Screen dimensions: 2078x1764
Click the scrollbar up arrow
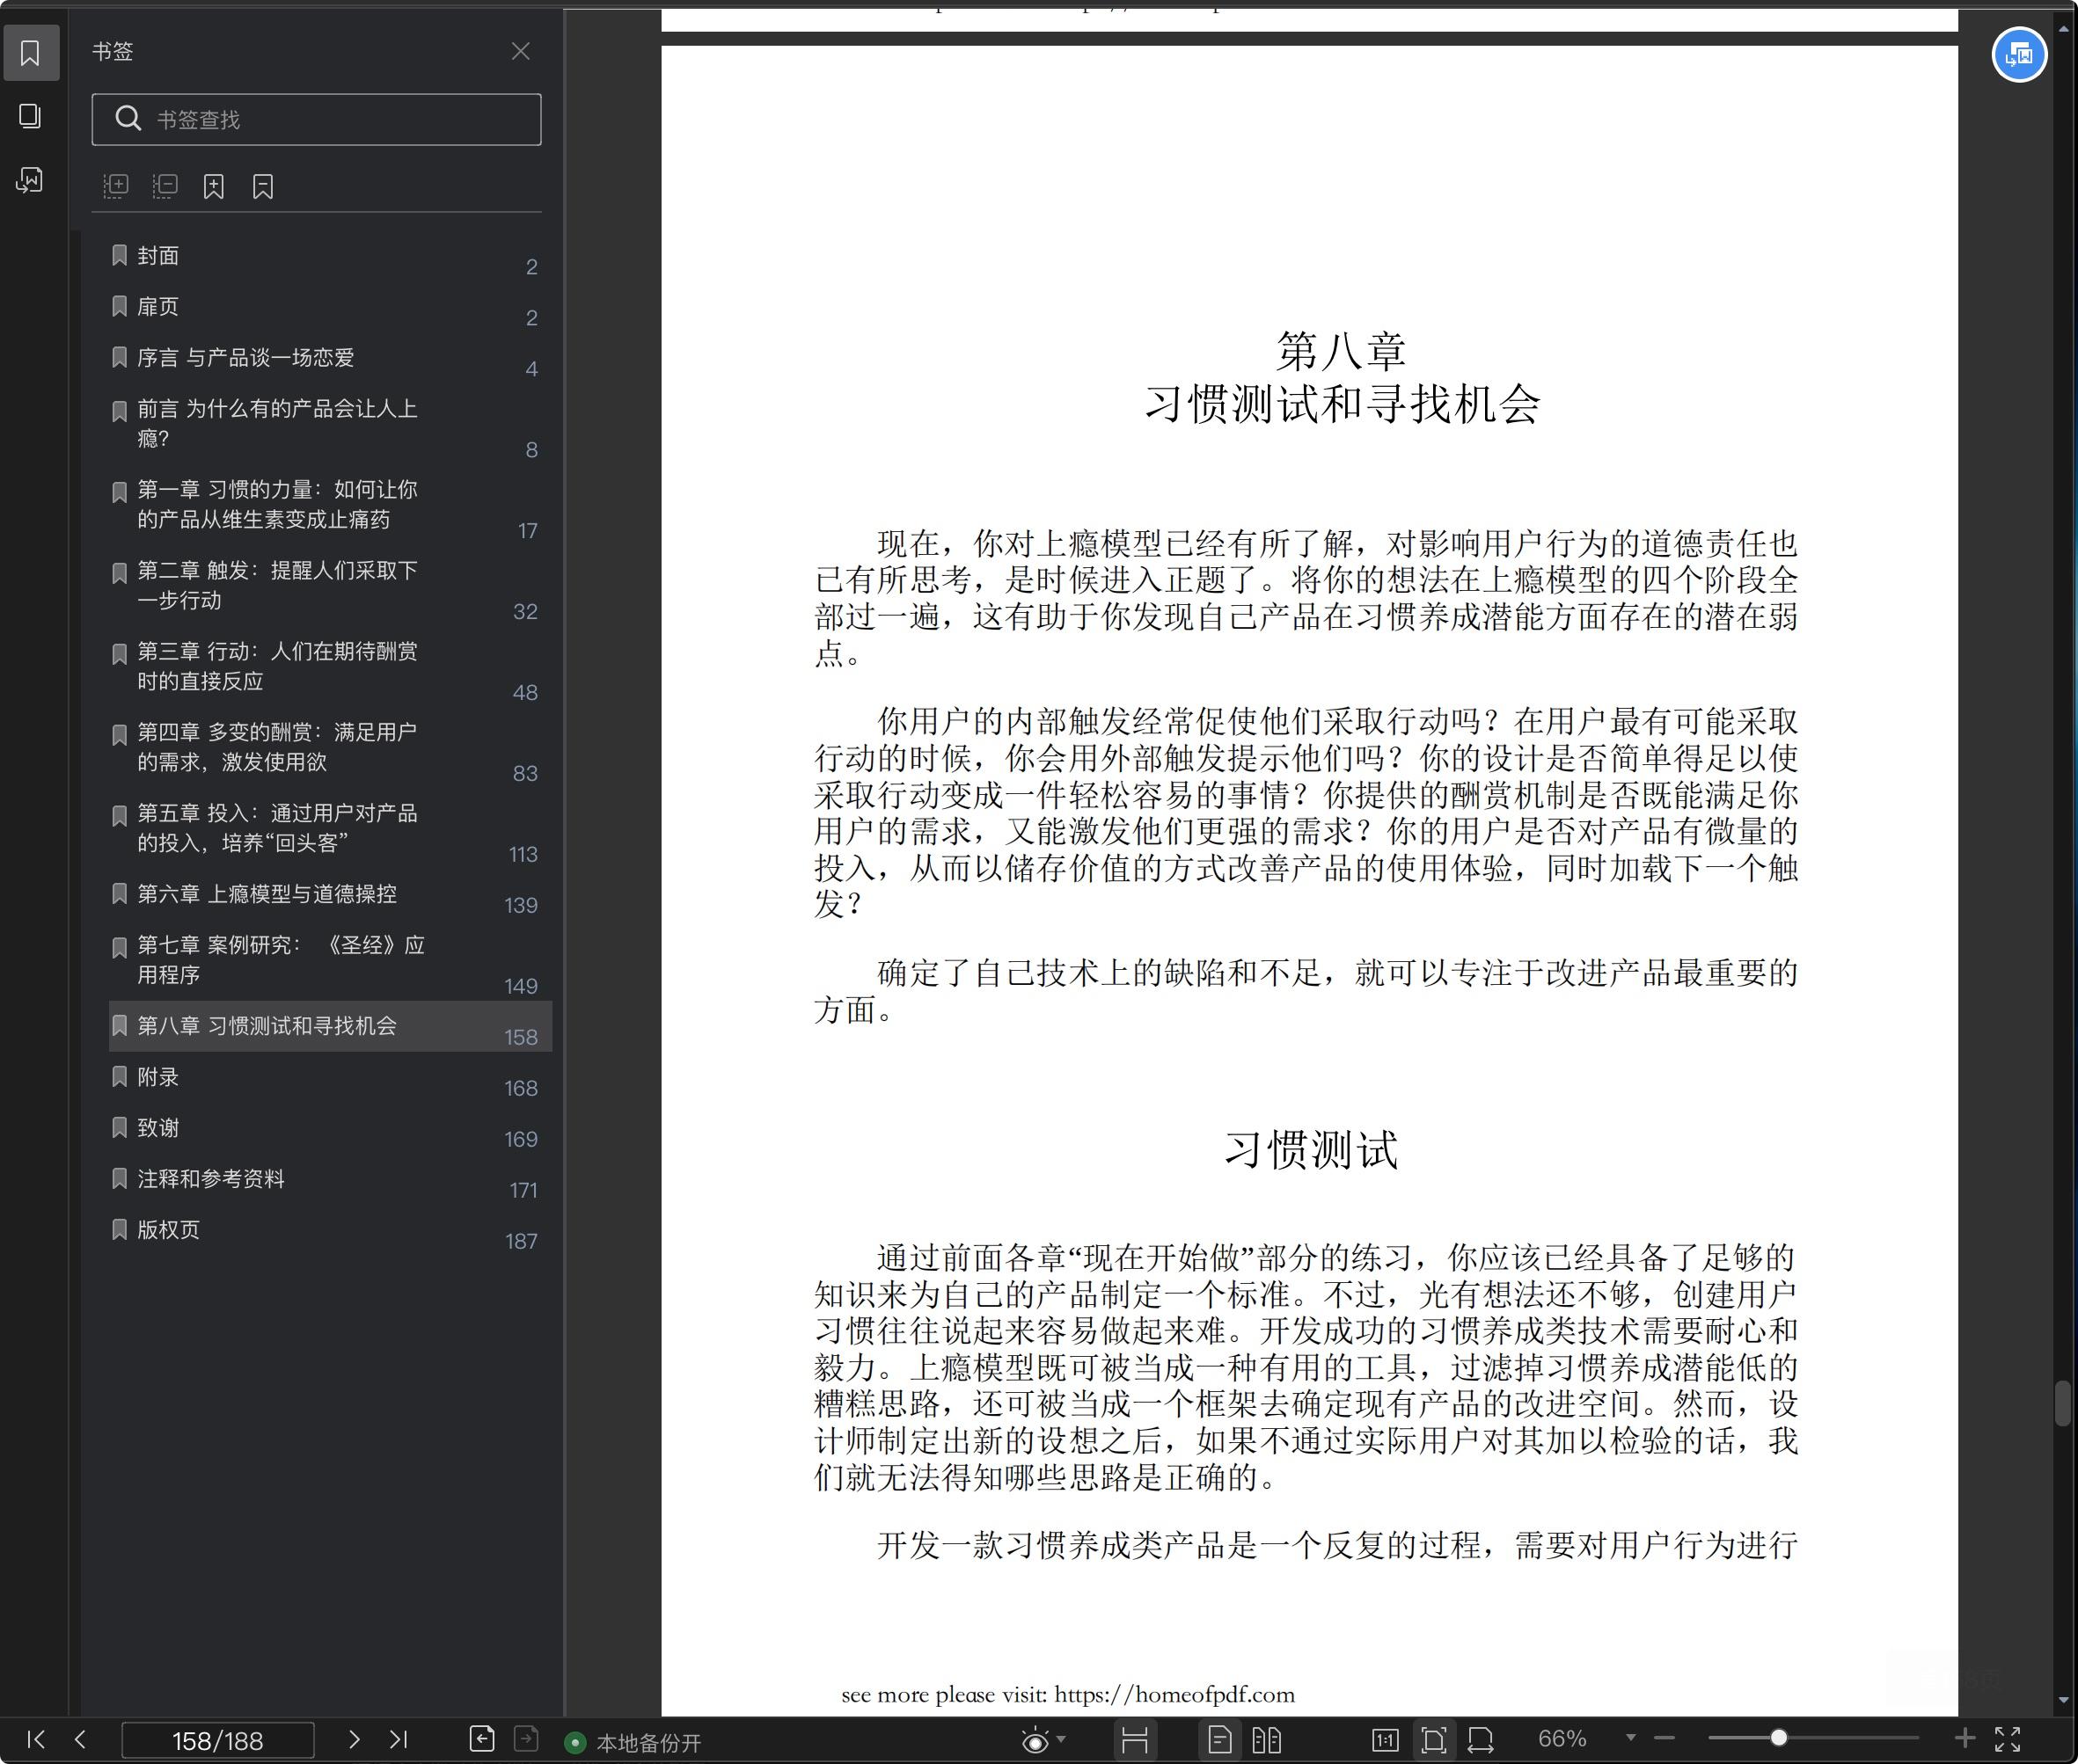pos(2063,30)
